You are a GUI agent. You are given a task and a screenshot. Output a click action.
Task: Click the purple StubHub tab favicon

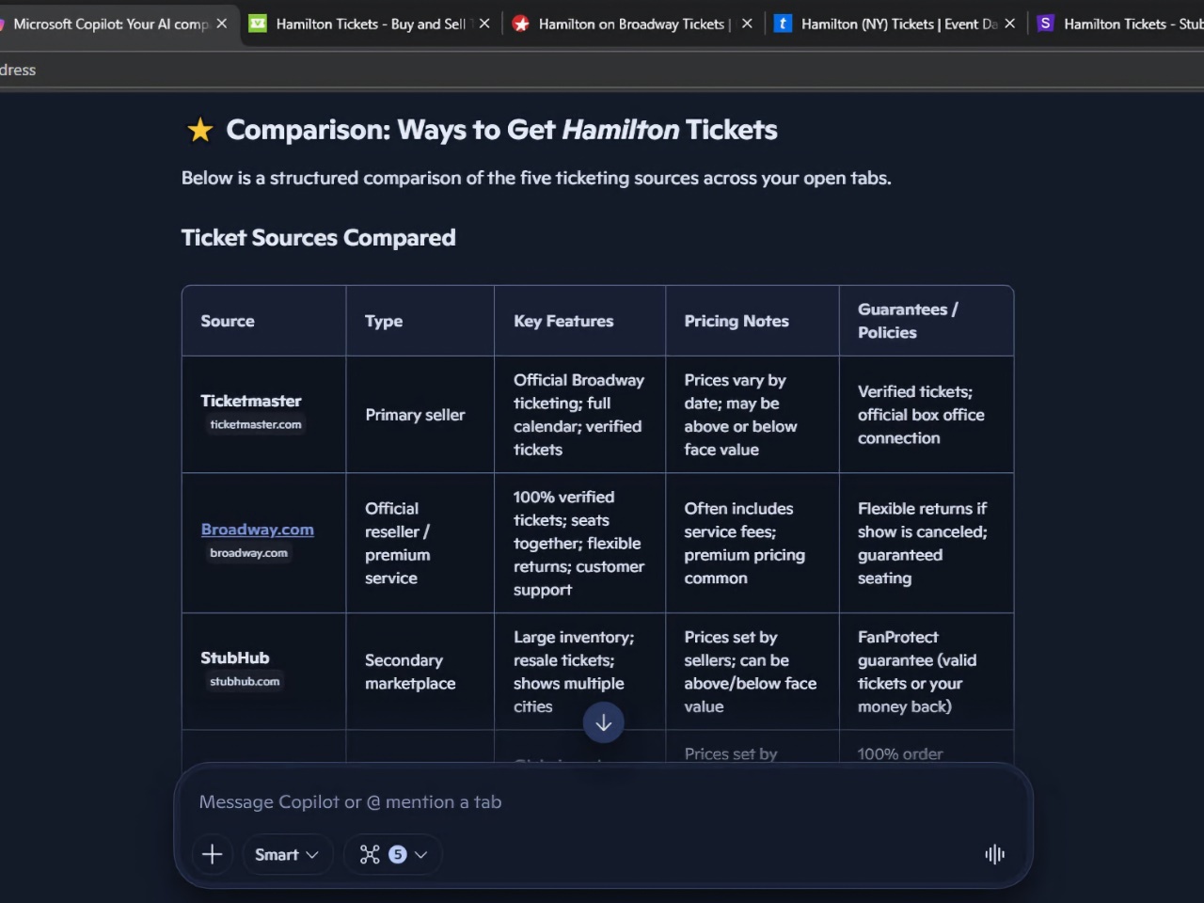point(1045,24)
